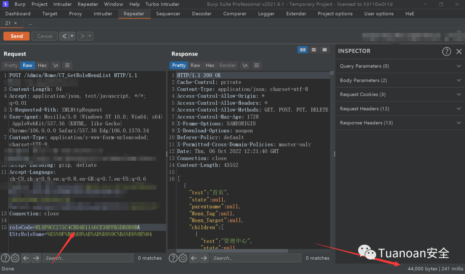This screenshot has width=465, height=274.
Task: Switch to the Decoder tab
Action: [201, 14]
